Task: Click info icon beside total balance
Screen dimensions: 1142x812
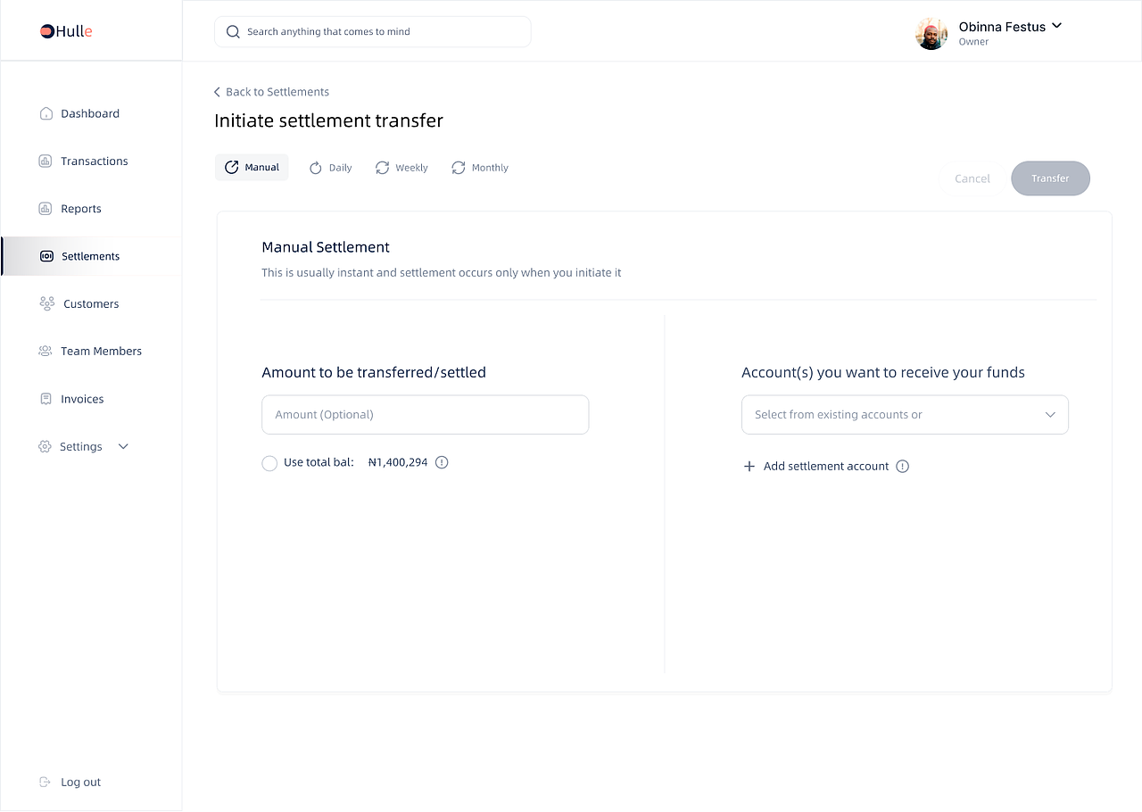Action: (x=442, y=462)
